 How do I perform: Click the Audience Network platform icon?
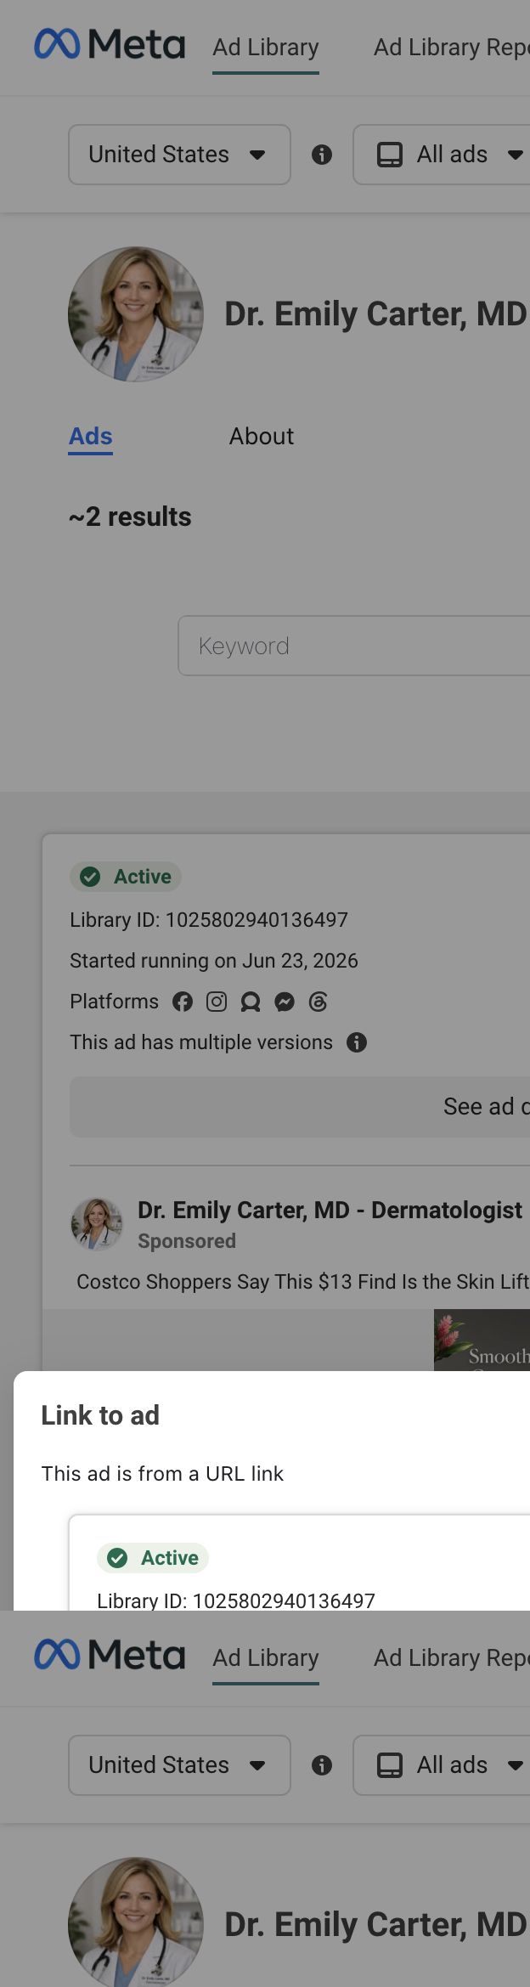tap(251, 1002)
